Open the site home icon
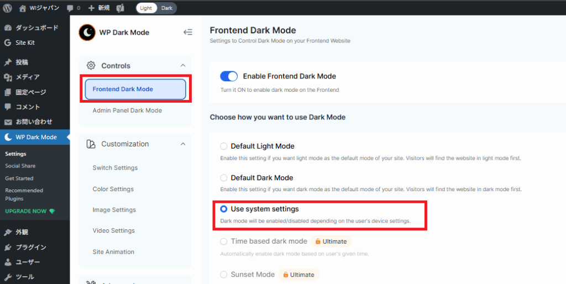Viewport: 566px width, 284px height. [22, 8]
